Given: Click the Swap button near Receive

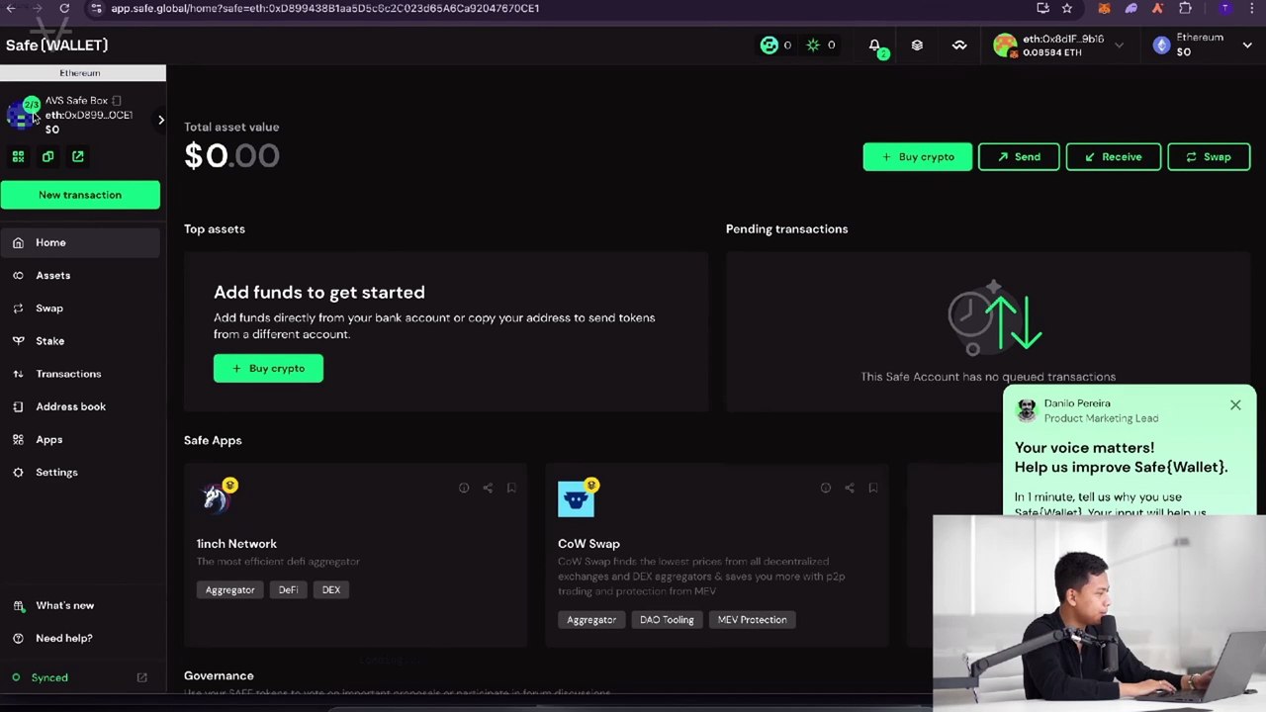Looking at the screenshot, I should [x=1209, y=156].
